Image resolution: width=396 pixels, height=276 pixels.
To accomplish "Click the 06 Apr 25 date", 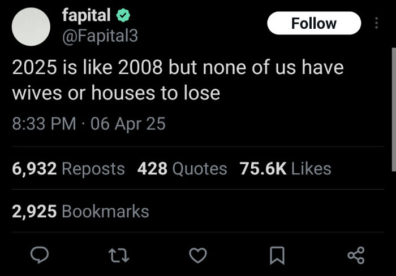I will tap(128, 123).
